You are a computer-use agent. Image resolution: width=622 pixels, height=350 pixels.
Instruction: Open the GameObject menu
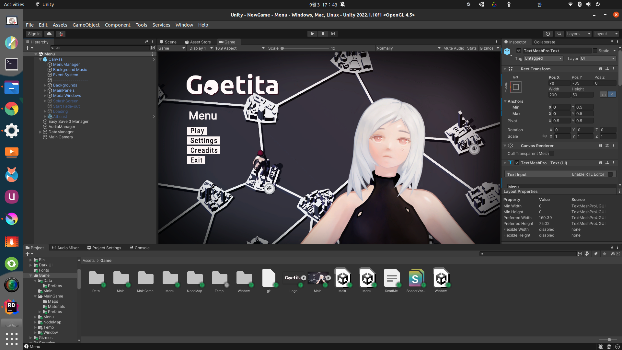pos(86,25)
